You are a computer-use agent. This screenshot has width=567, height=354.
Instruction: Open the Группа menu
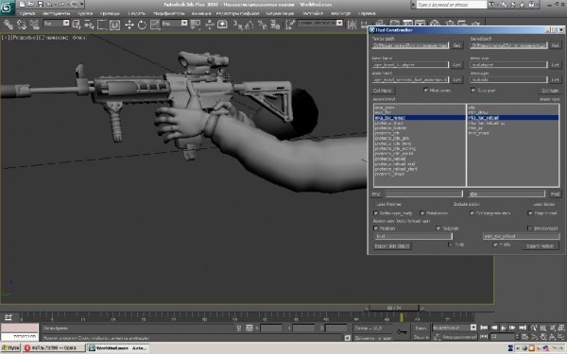coord(85,13)
